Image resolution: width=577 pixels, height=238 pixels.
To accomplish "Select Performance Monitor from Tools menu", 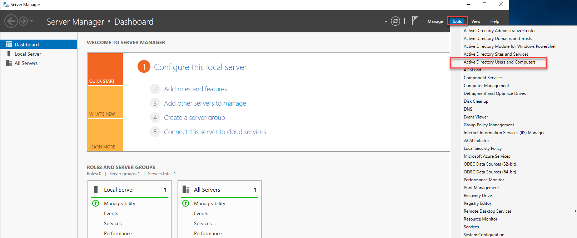I will 484,180.
